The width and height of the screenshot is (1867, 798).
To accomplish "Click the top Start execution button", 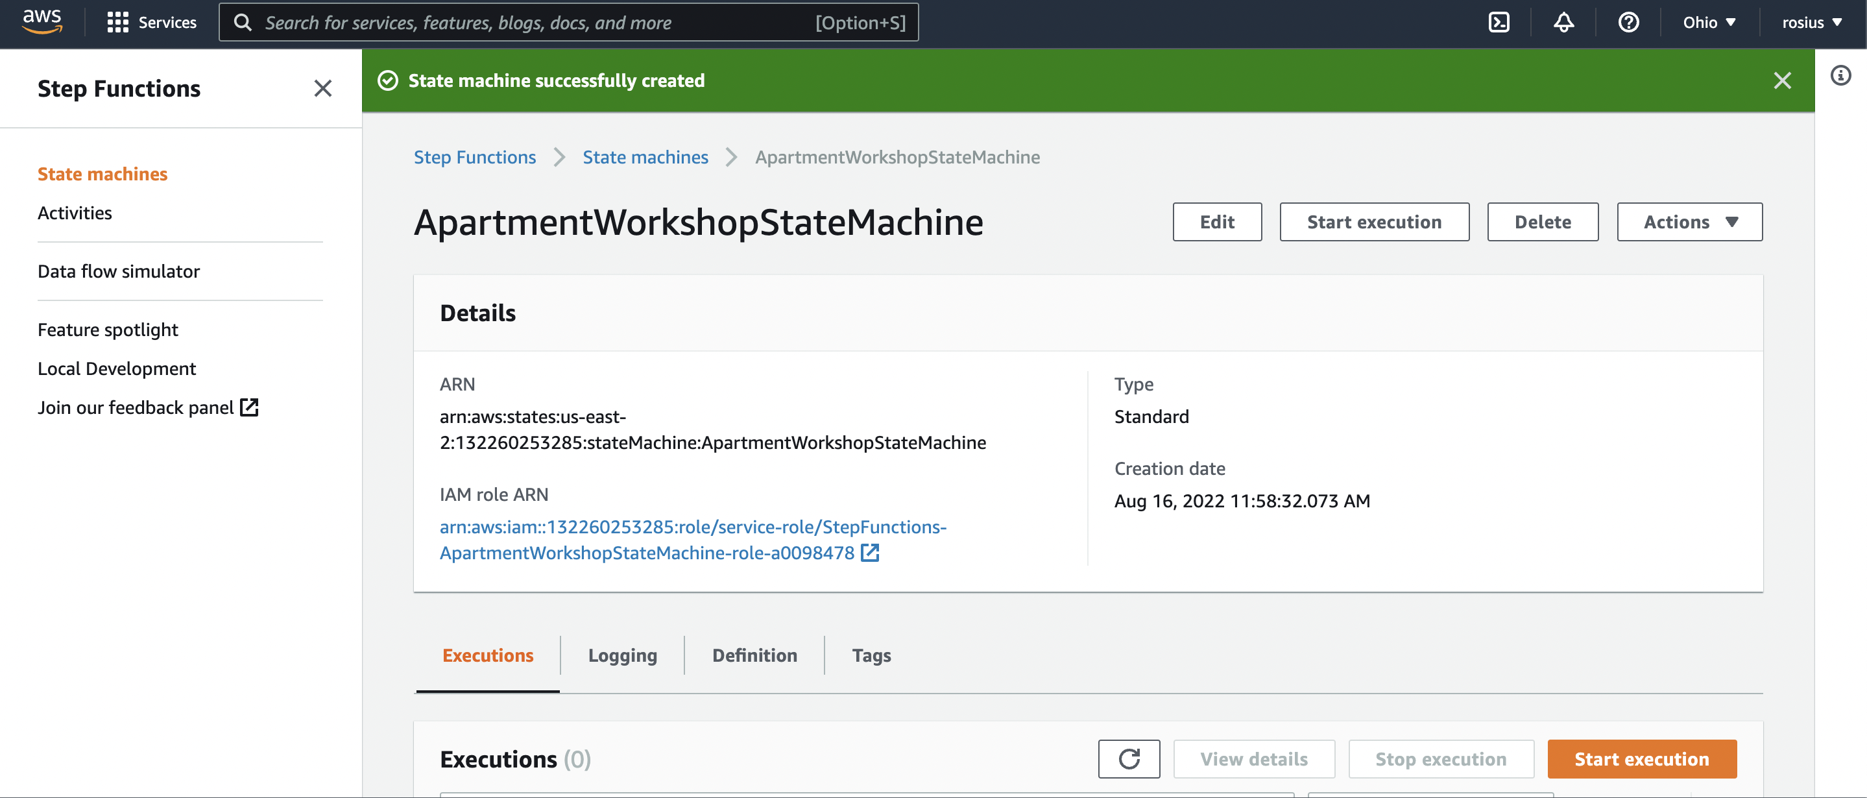I will [1374, 222].
